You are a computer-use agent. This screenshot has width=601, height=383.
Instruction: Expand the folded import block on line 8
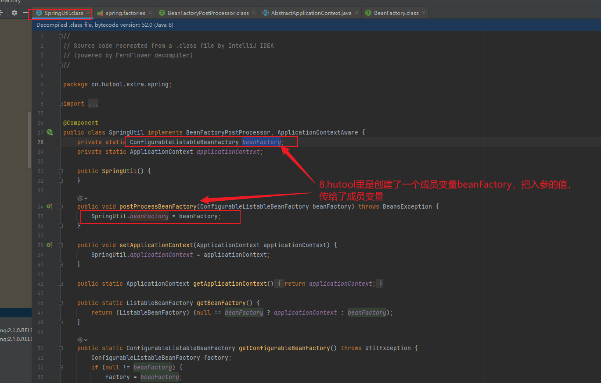coord(61,103)
